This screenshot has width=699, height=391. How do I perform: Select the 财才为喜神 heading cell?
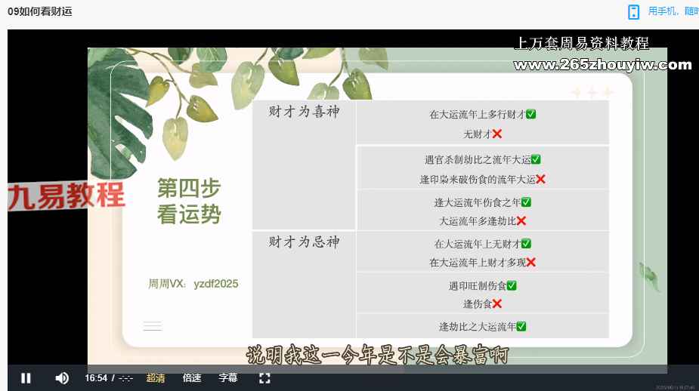[x=304, y=112]
